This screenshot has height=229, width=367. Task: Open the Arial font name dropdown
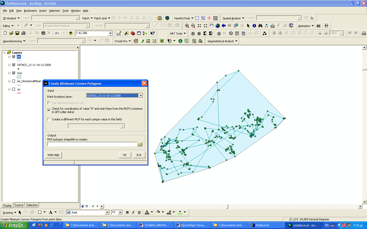click(x=107, y=212)
